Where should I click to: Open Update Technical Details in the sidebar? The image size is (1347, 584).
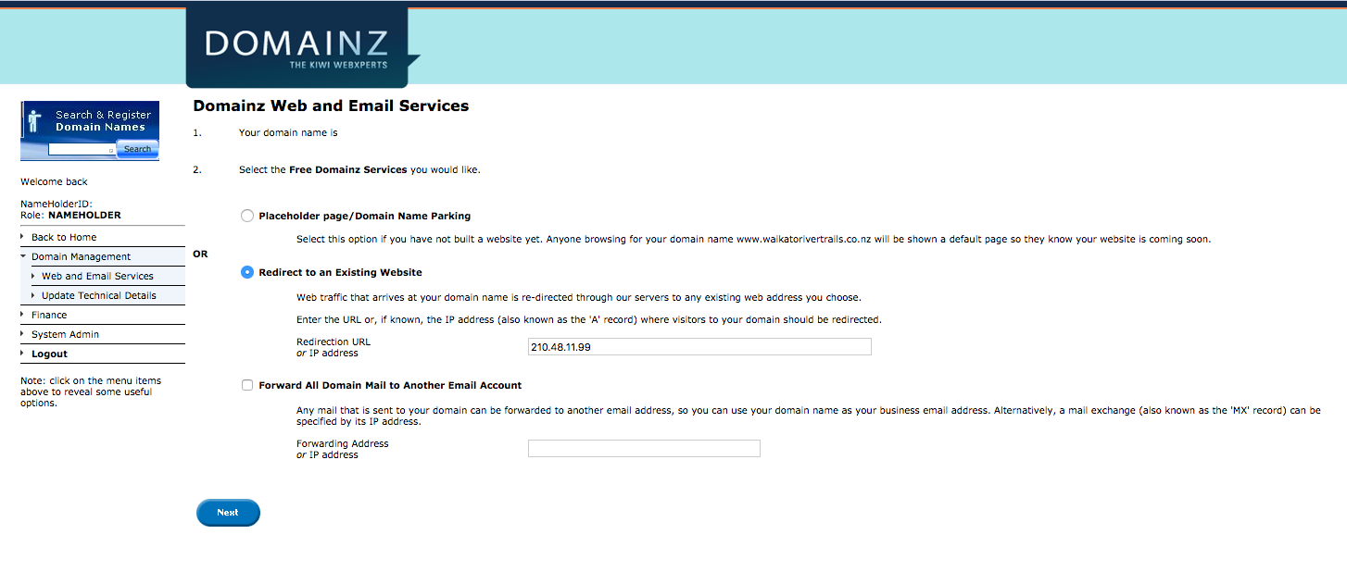[97, 295]
